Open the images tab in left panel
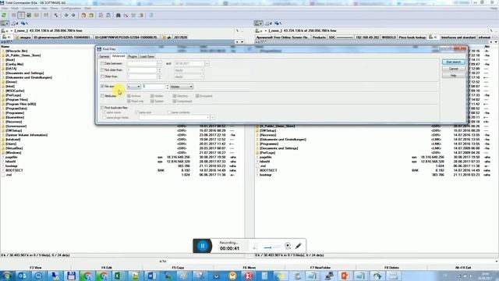Screen dimensions: 499x281 point(23,37)
